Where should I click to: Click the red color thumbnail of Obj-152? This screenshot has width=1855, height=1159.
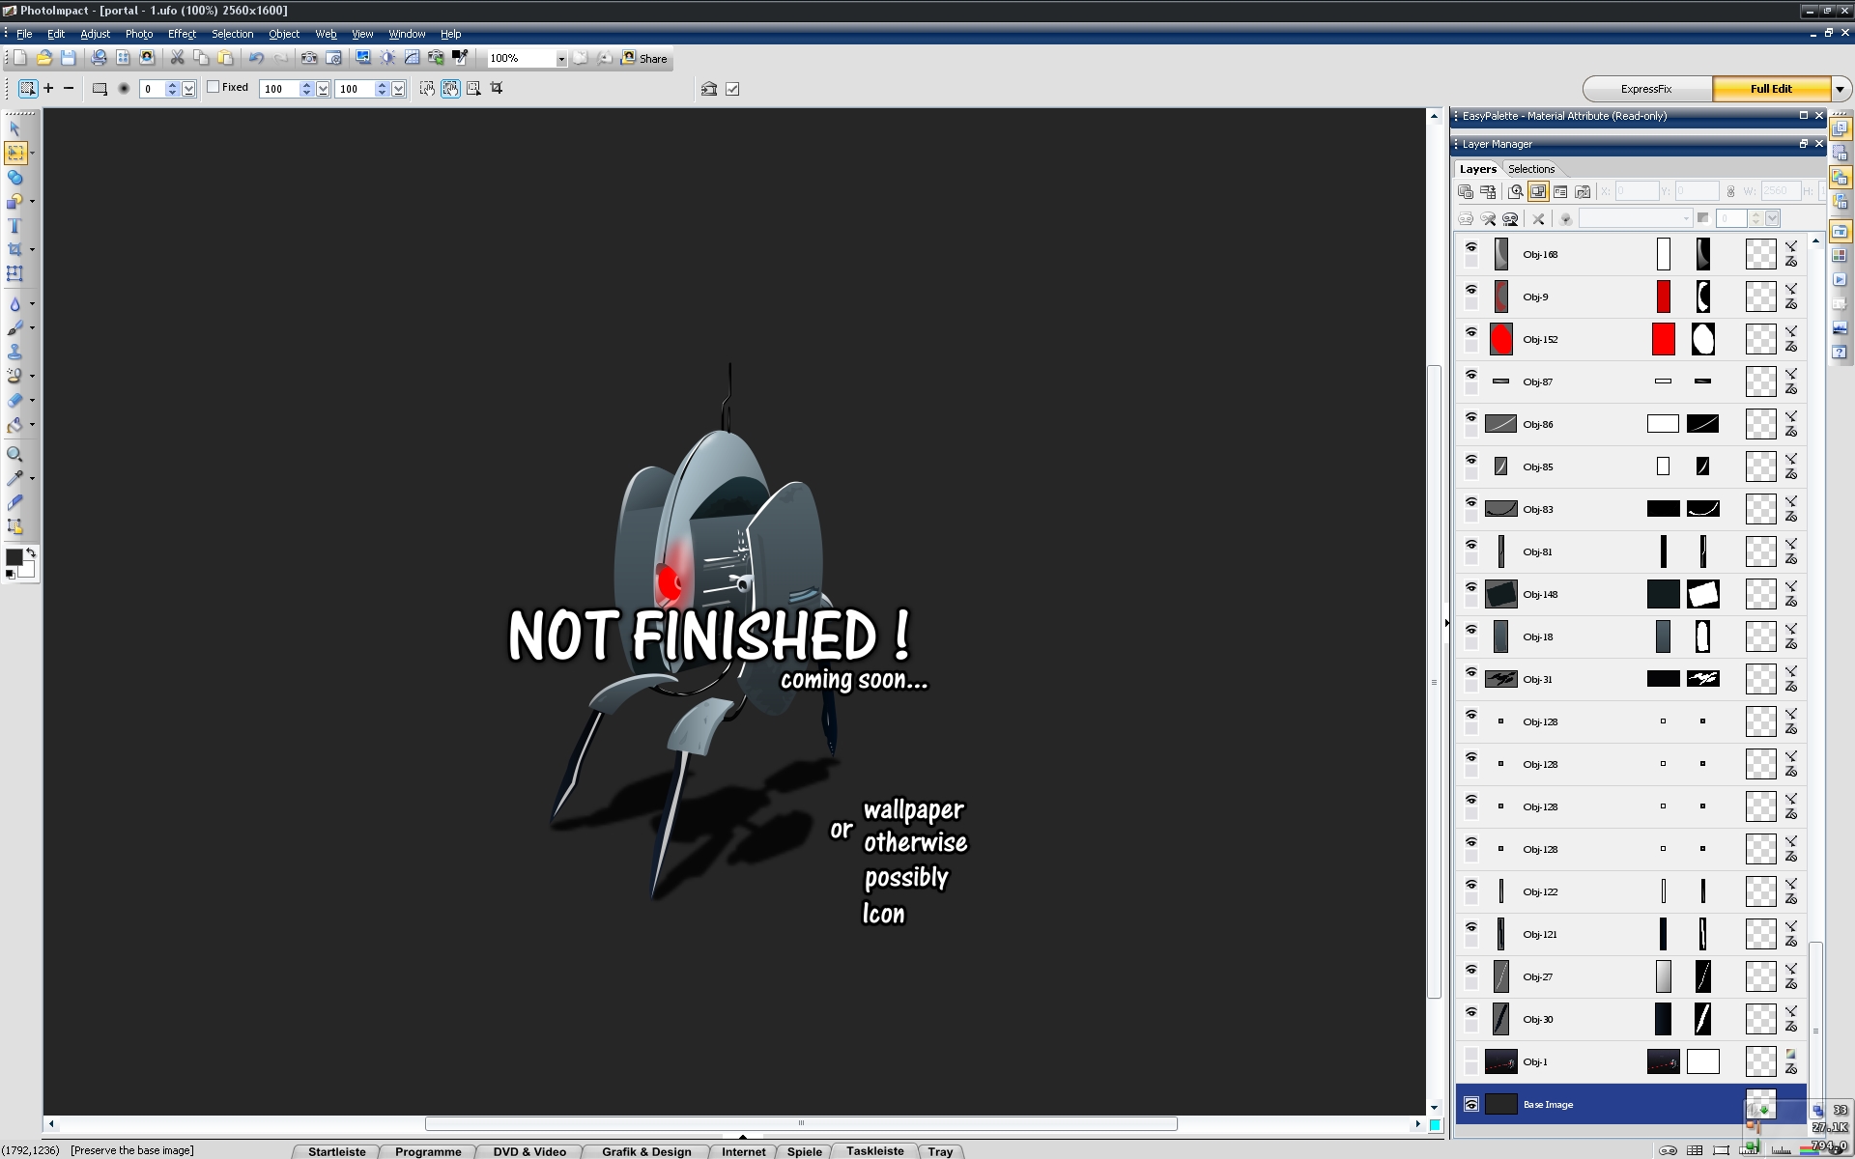click(x=1663, y=339)
